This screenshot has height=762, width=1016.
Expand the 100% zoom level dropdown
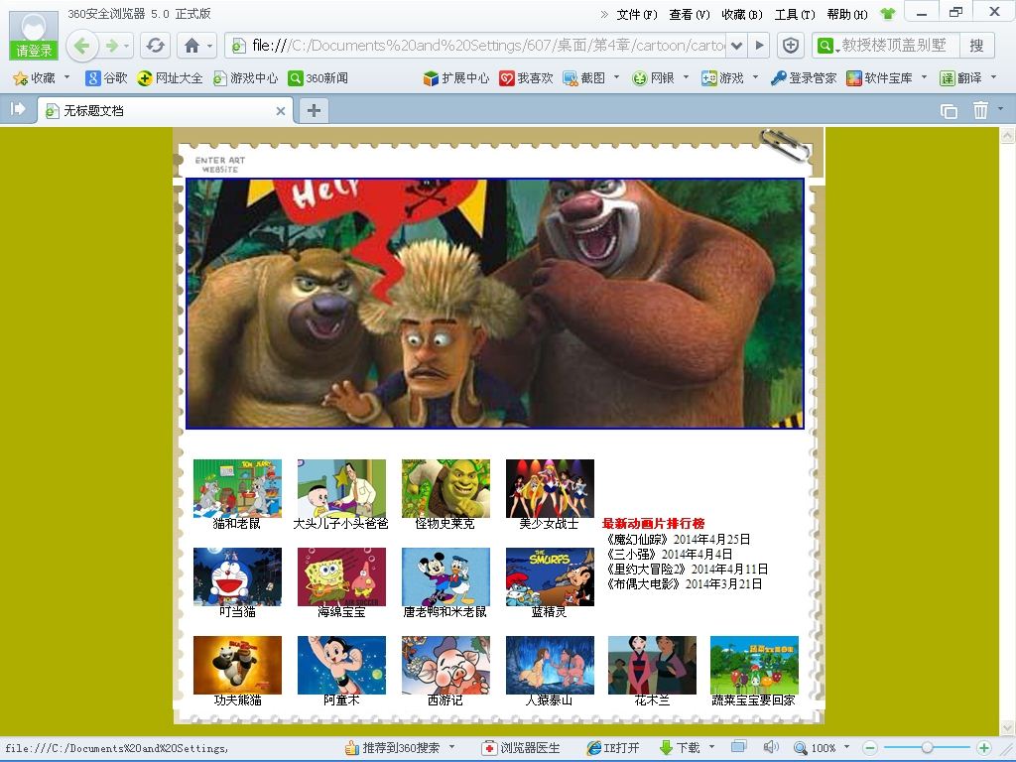pos(846,746)
